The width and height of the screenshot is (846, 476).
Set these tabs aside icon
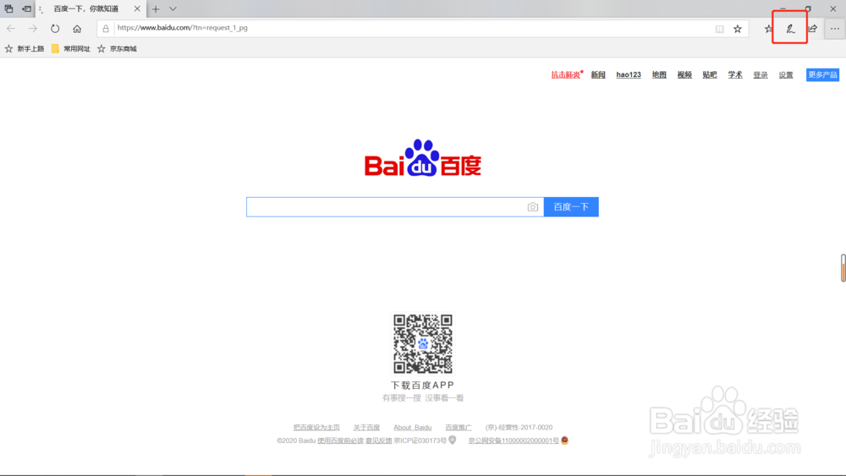click(26, 8)
